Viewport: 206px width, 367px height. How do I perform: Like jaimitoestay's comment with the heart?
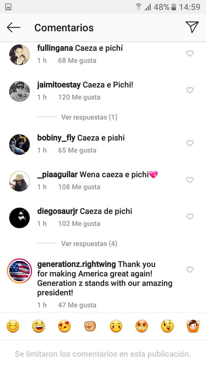pos(190,90)
